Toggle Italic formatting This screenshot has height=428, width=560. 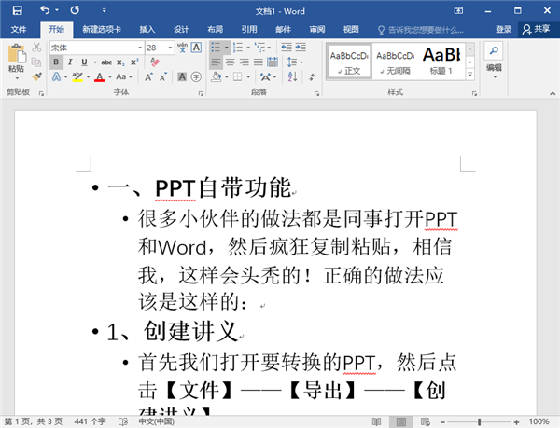[70, 62]
